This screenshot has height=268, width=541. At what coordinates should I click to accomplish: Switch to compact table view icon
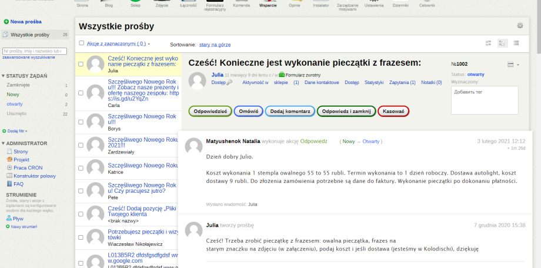pos(516,43)
